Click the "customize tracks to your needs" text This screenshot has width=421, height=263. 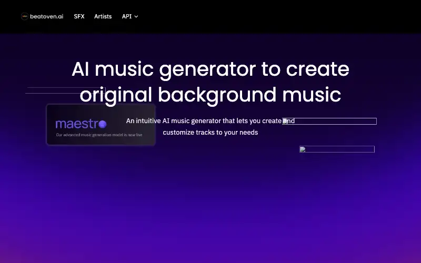click(x=210, y=133)
